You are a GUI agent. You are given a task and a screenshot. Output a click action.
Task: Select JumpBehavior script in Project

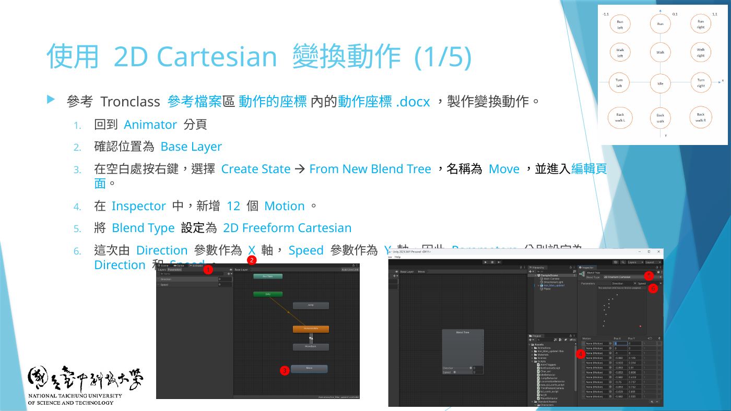click(547, 378)
